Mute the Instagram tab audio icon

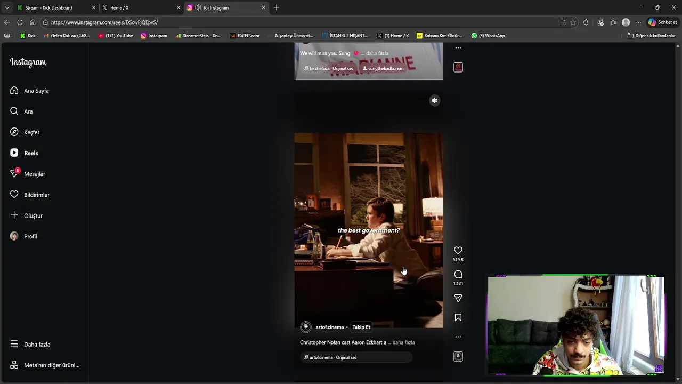point(198,7)
